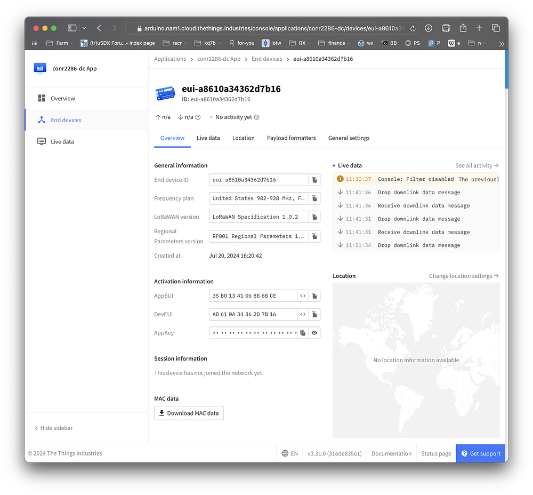This screenshot has width=533, height=495.
Task: Copy the LoRaWAN version value
Action: click(x=314, y=217)
